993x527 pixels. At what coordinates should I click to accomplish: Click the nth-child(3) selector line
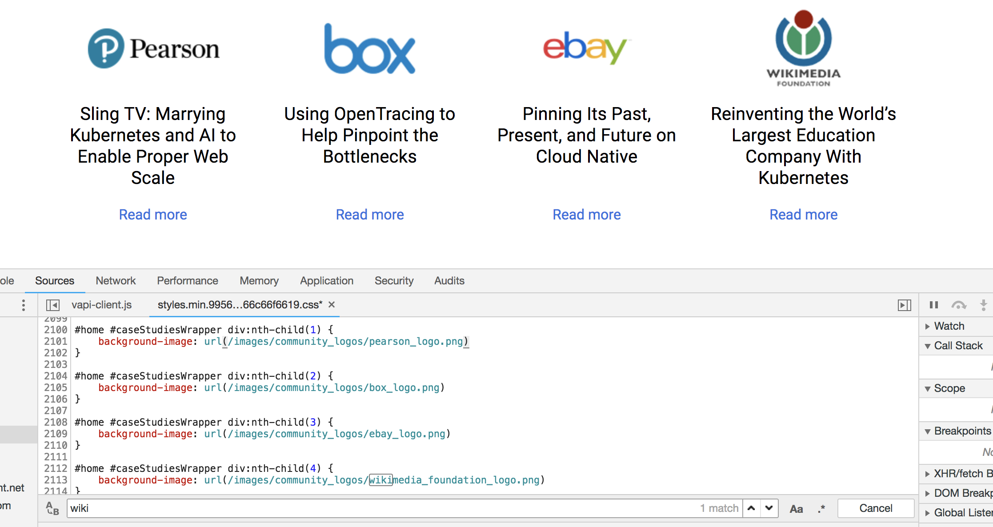[204, 422]
